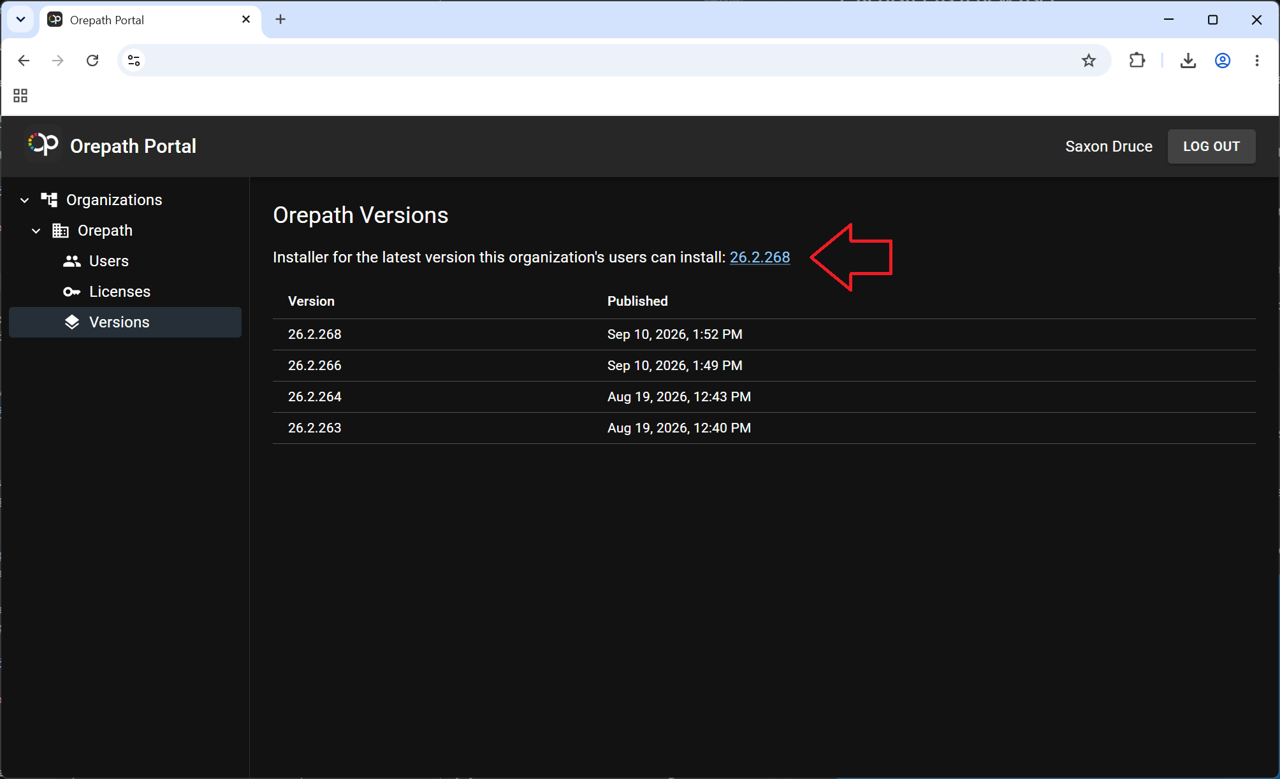Close the Orepath Portal tab
The height and width of the screenshot is (779, 1280).
click(246, 20)
